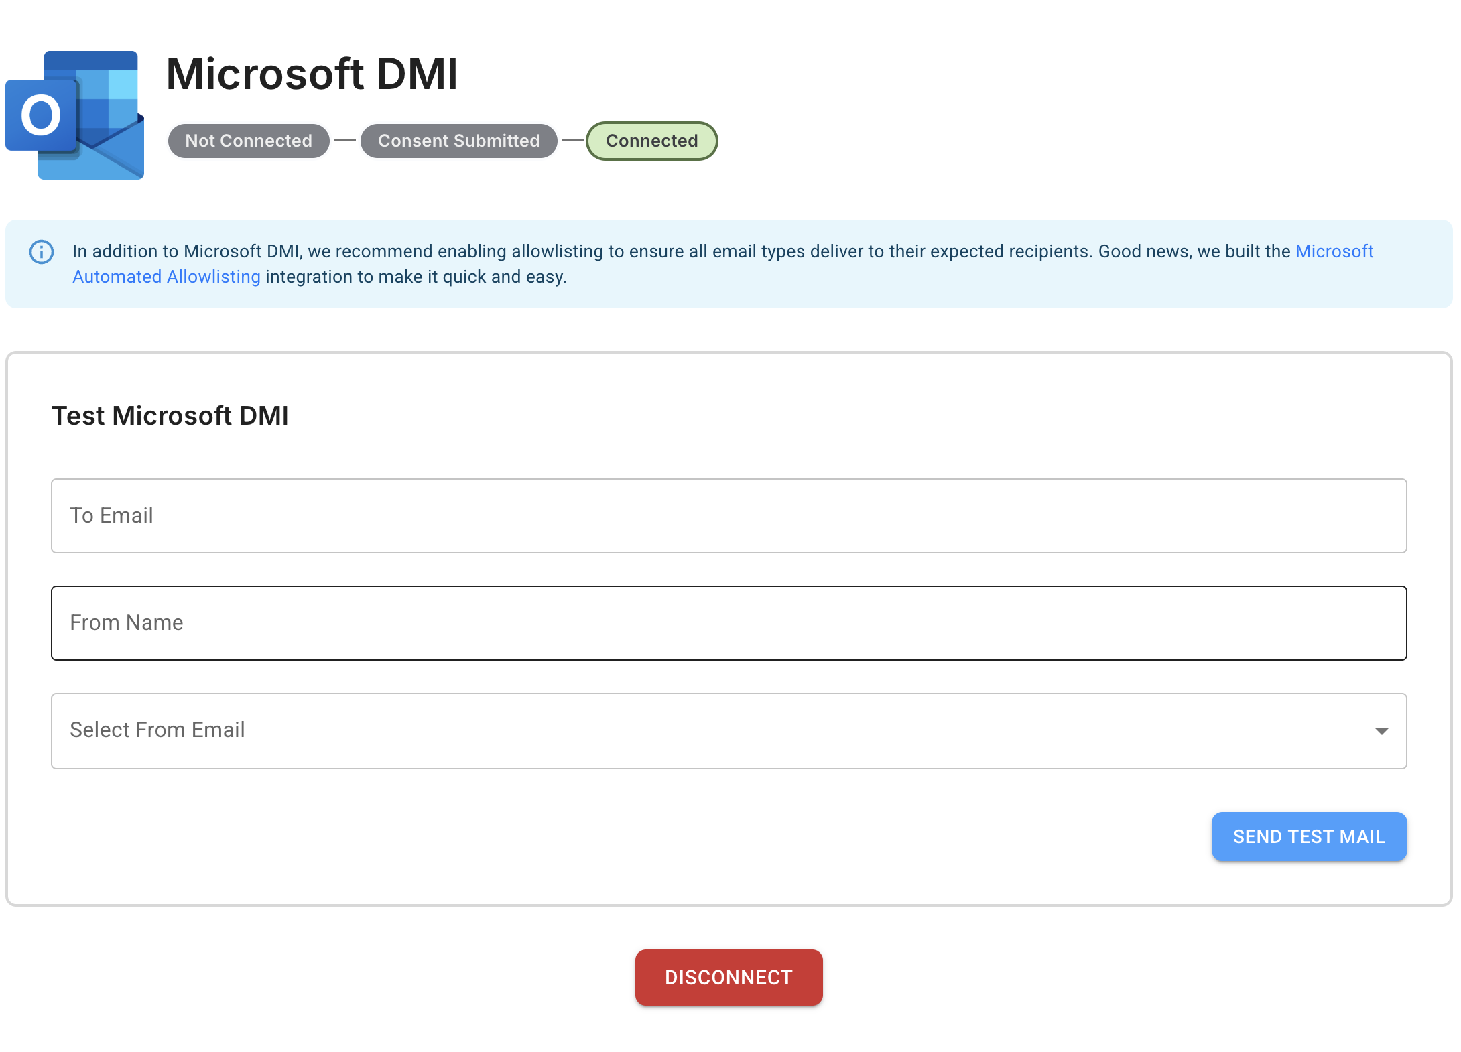This screenshot has height=1052, width=1461.
Task: Click the Test Microsoft DMI heading
Action: 170,416
